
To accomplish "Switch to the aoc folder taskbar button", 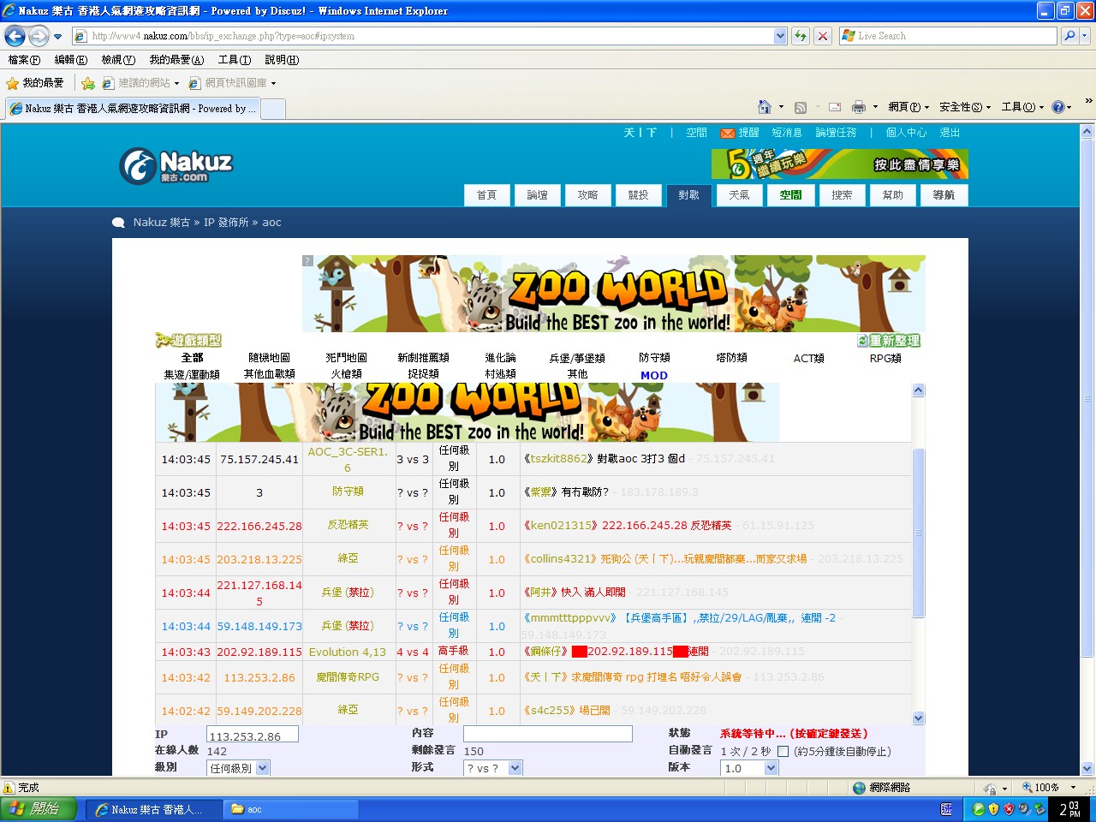I will pos(291,809).
